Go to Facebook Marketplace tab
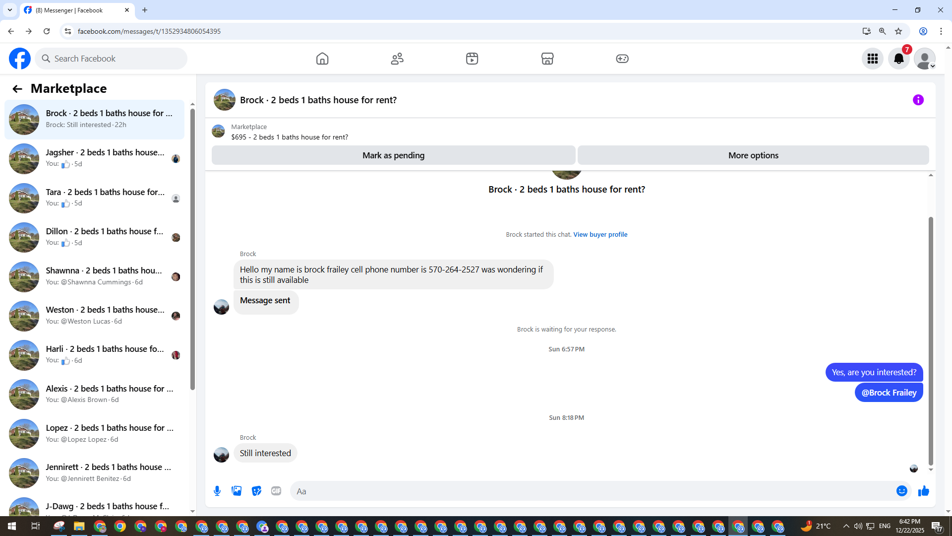 [x=547, y=59]
